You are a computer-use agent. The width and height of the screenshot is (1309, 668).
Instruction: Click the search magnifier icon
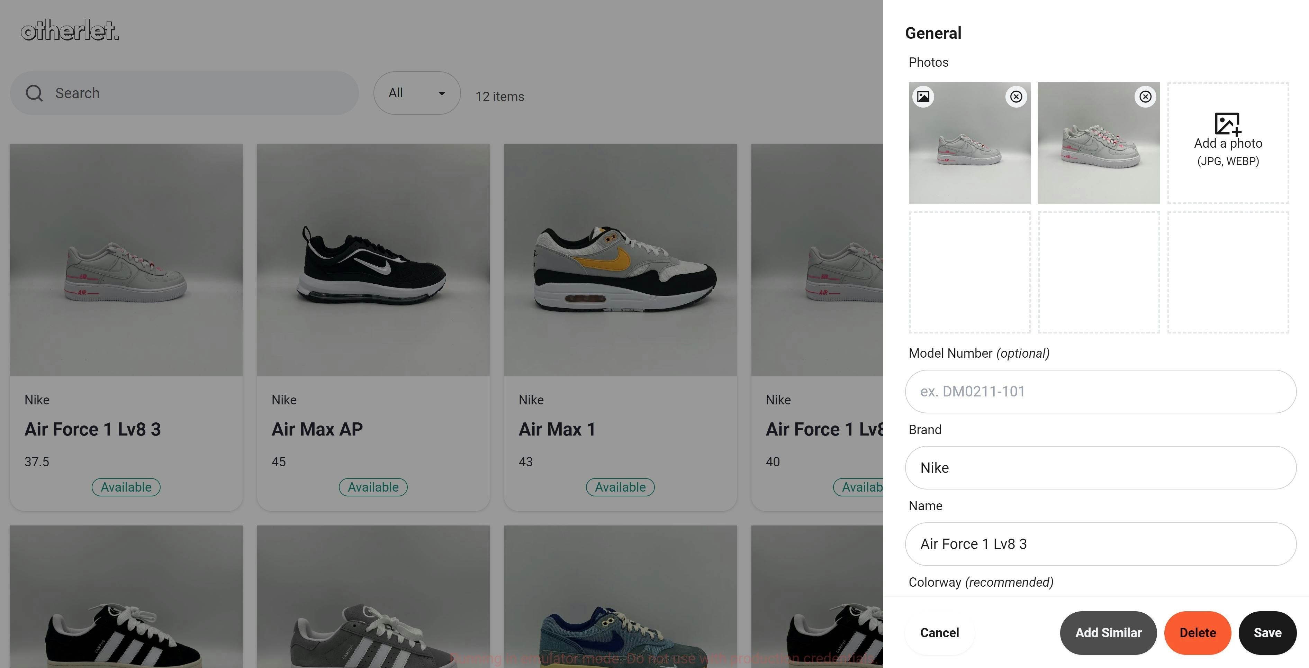point(34,93)
